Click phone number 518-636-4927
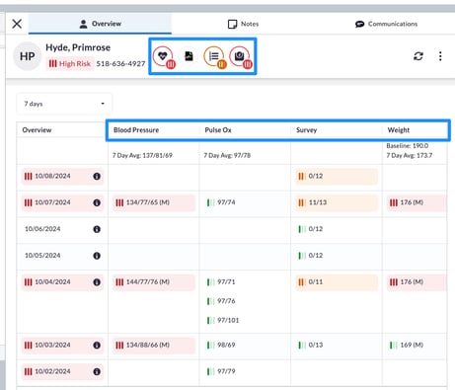455x390 pixels. [x=120, y=64]
